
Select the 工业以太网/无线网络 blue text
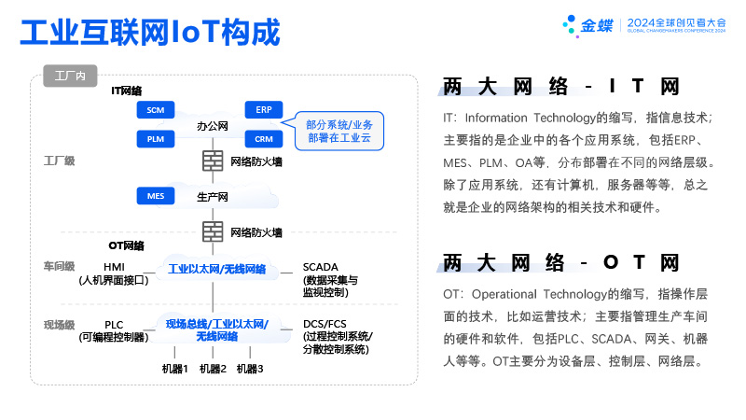pyautogui.click(x=216, y=269)
